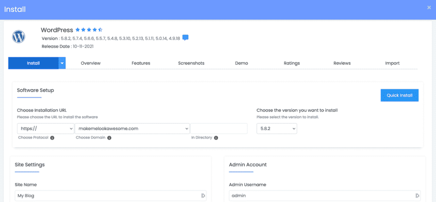Click the Software Setup heading
Image resolution: width=436 pixels, height=202 pixels.
tap(35, 90)
